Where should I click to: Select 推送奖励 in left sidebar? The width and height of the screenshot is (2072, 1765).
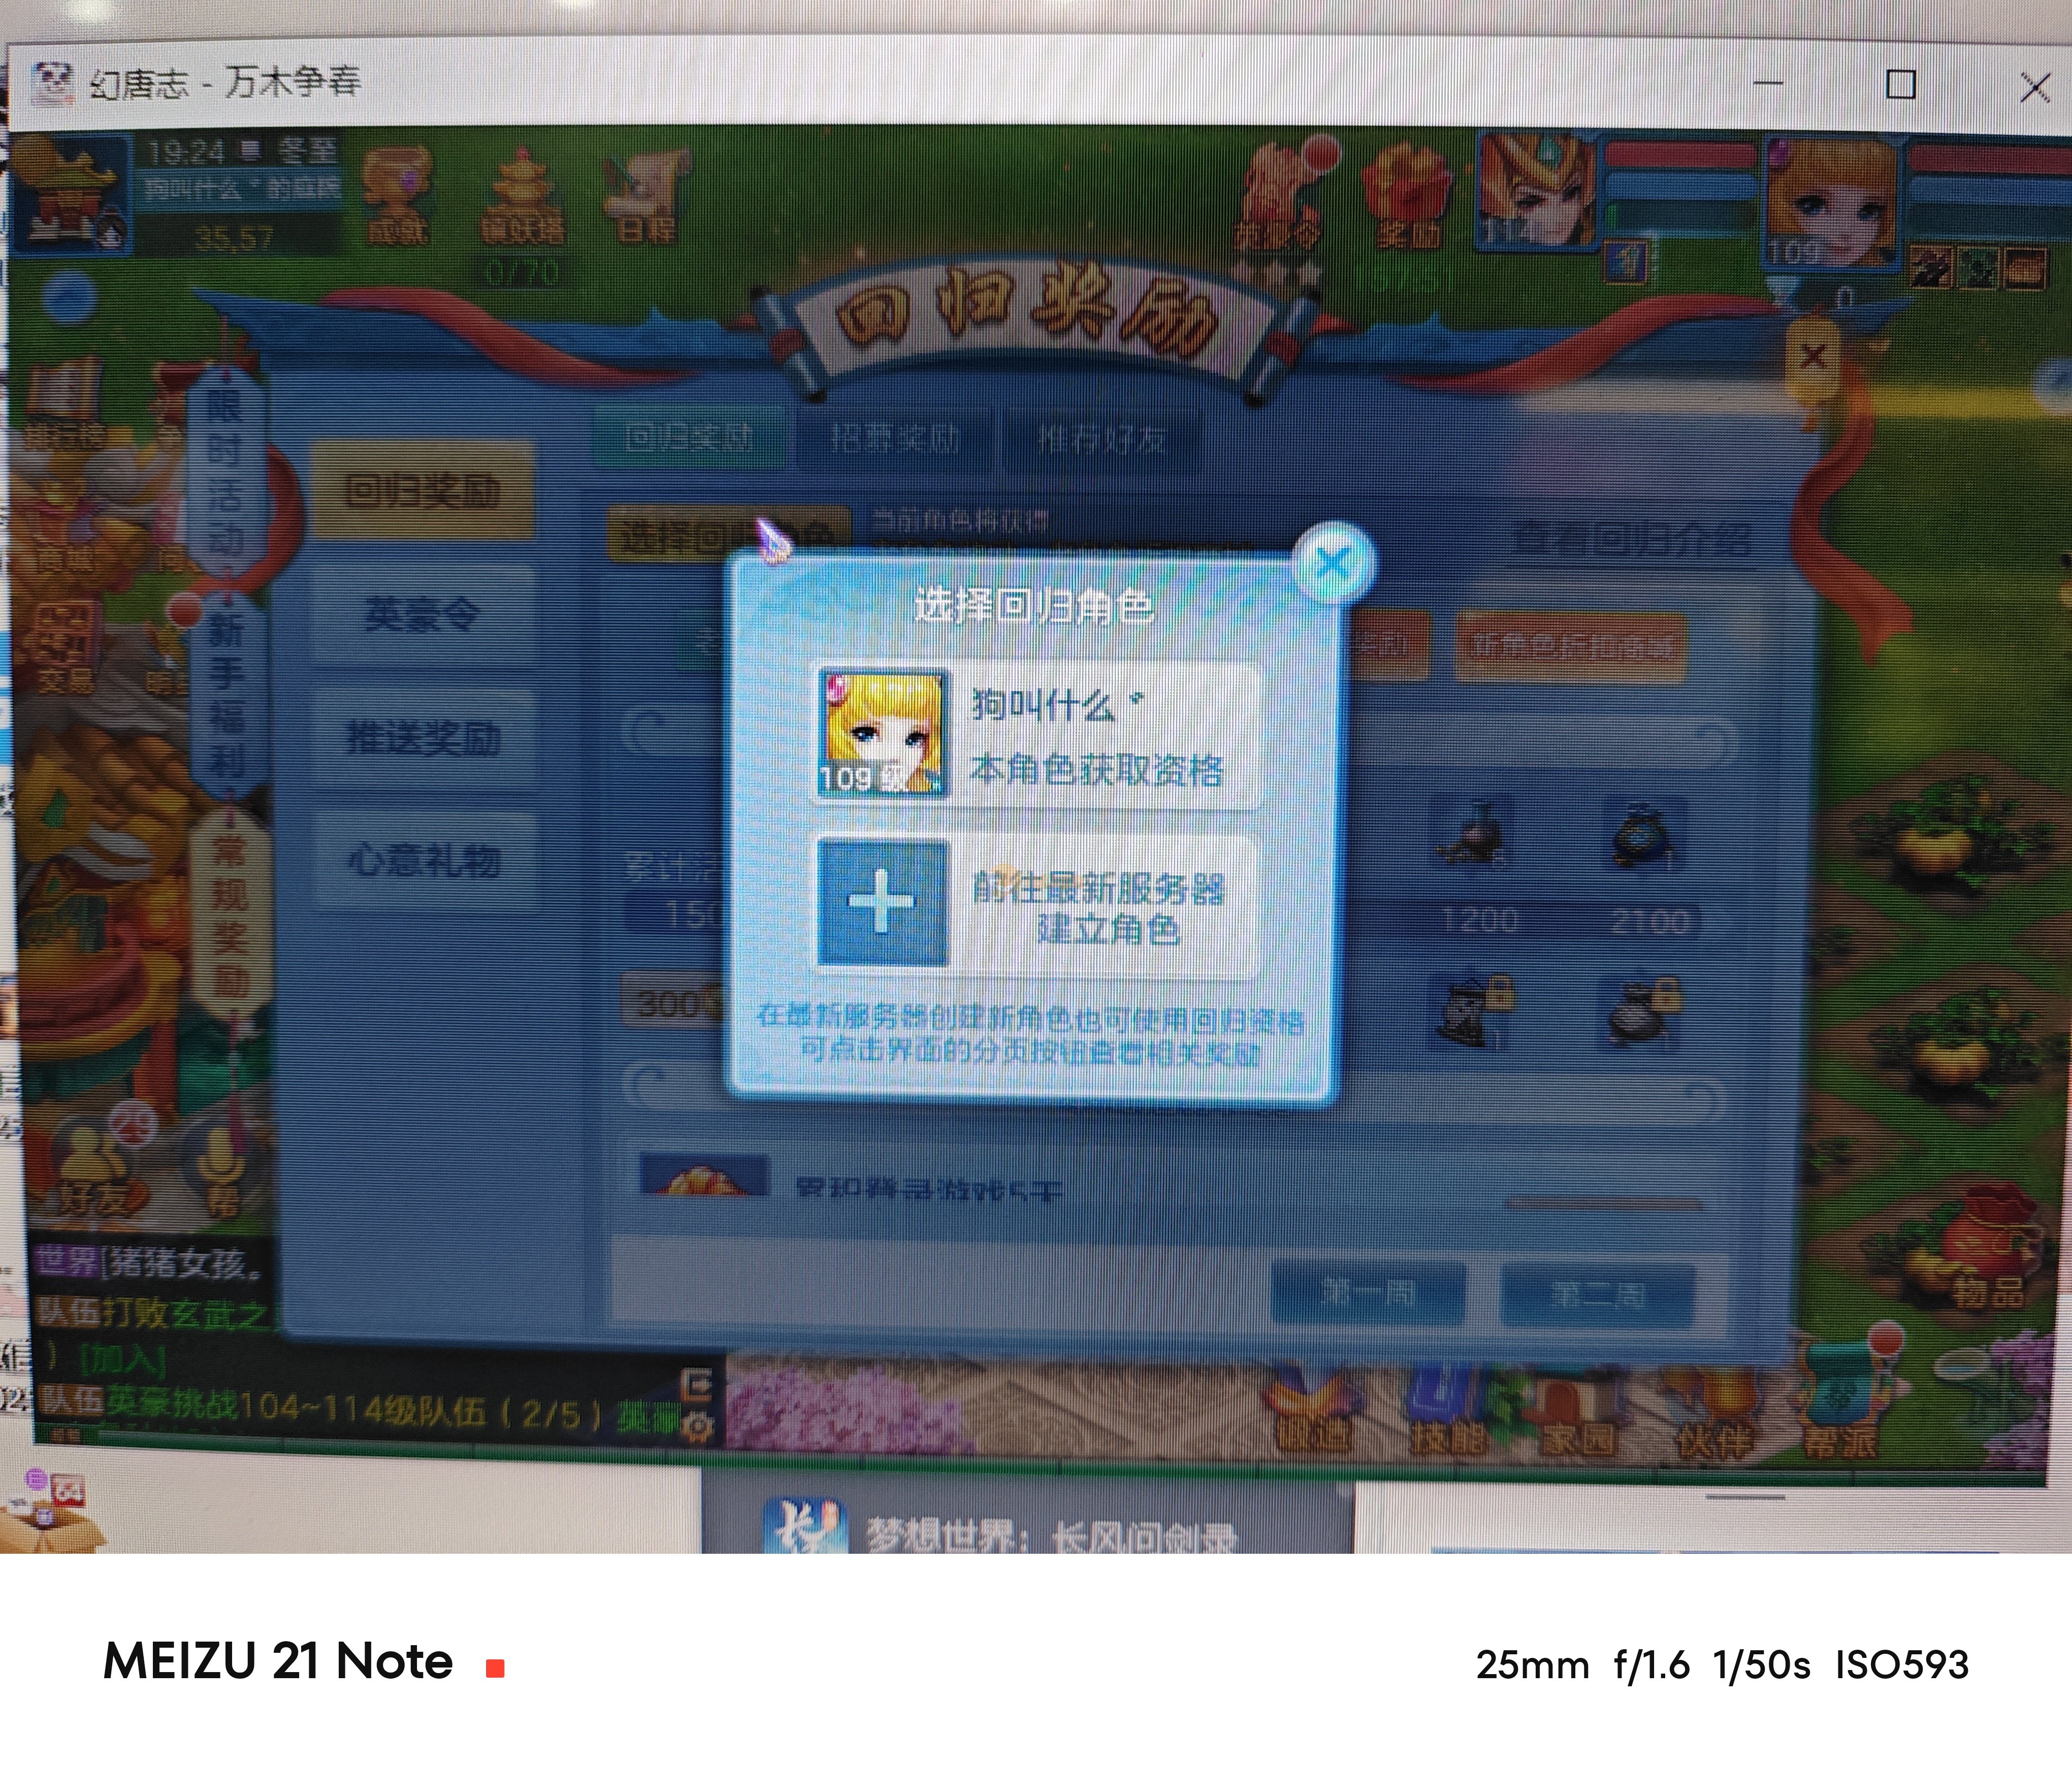[422, 739]
